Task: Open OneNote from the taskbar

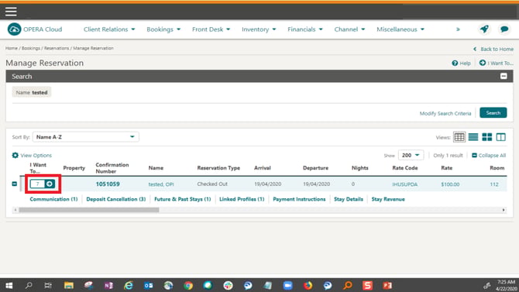Action: click(108, 285)
